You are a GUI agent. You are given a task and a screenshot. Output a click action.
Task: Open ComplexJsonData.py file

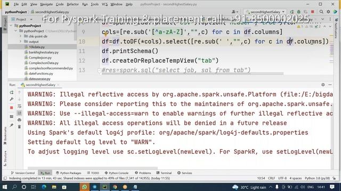click(44, 63)
